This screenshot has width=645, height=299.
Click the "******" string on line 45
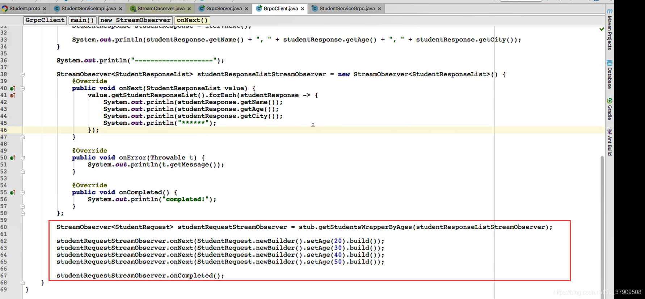pos(193,123)
